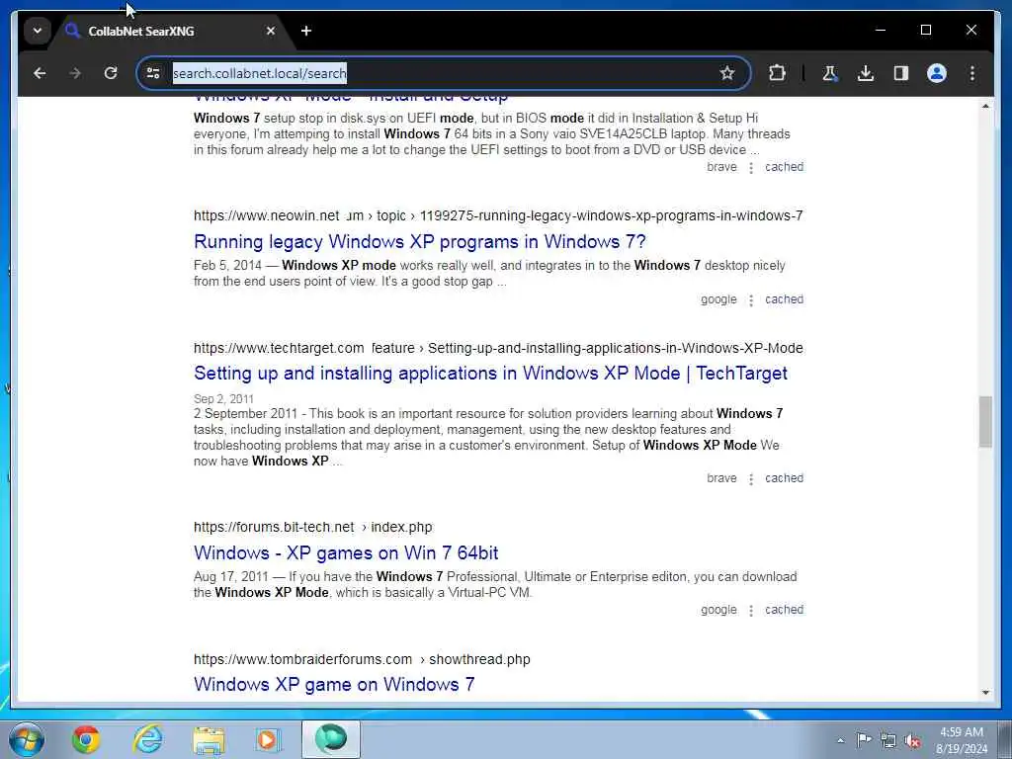Click the tombraiderforums.com URL text

[362, 659]
